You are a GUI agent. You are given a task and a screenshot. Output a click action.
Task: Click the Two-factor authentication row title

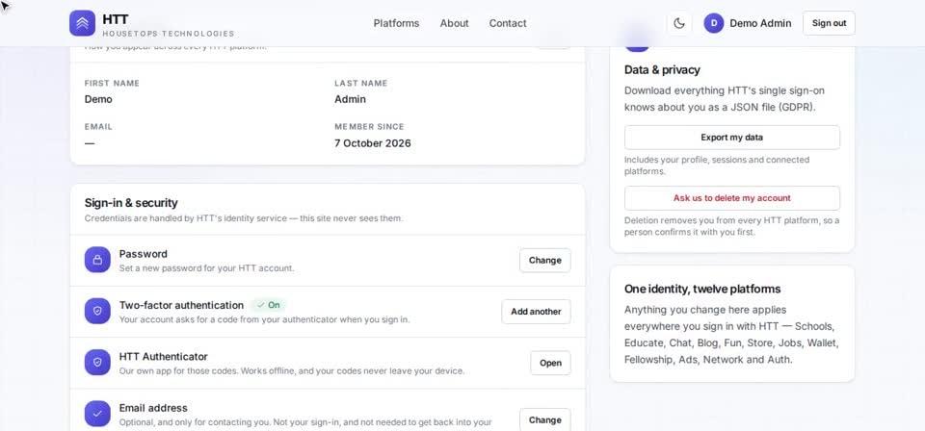click(x=181, y=305)
